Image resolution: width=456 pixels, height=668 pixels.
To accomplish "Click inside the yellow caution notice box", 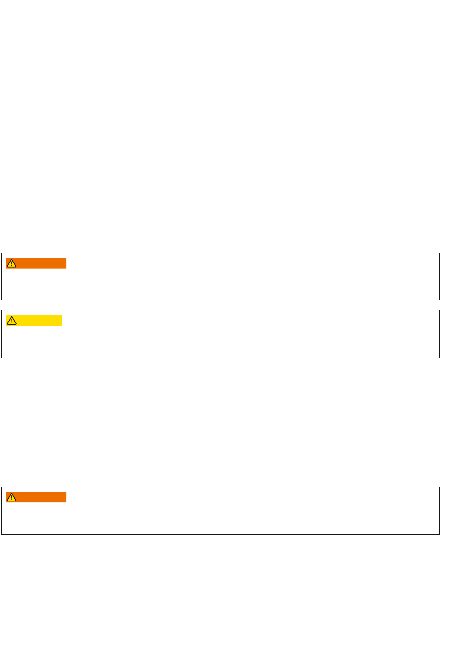I will click(220, 334).
